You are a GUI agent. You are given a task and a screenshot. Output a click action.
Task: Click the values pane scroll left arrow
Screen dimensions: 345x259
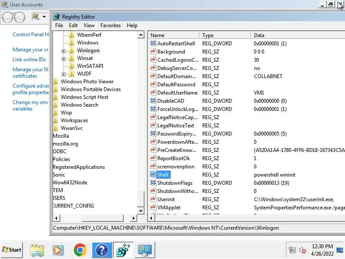pos(151,218)
